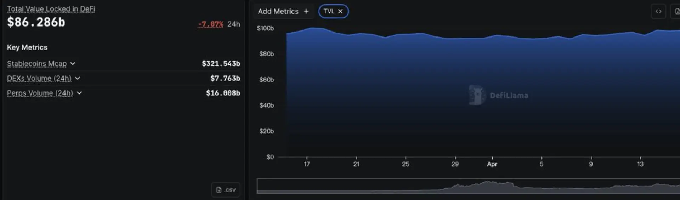This screenshot has height=200, width=680.
Task: Click the chart time range slider bar
Action: coord(468,186)
